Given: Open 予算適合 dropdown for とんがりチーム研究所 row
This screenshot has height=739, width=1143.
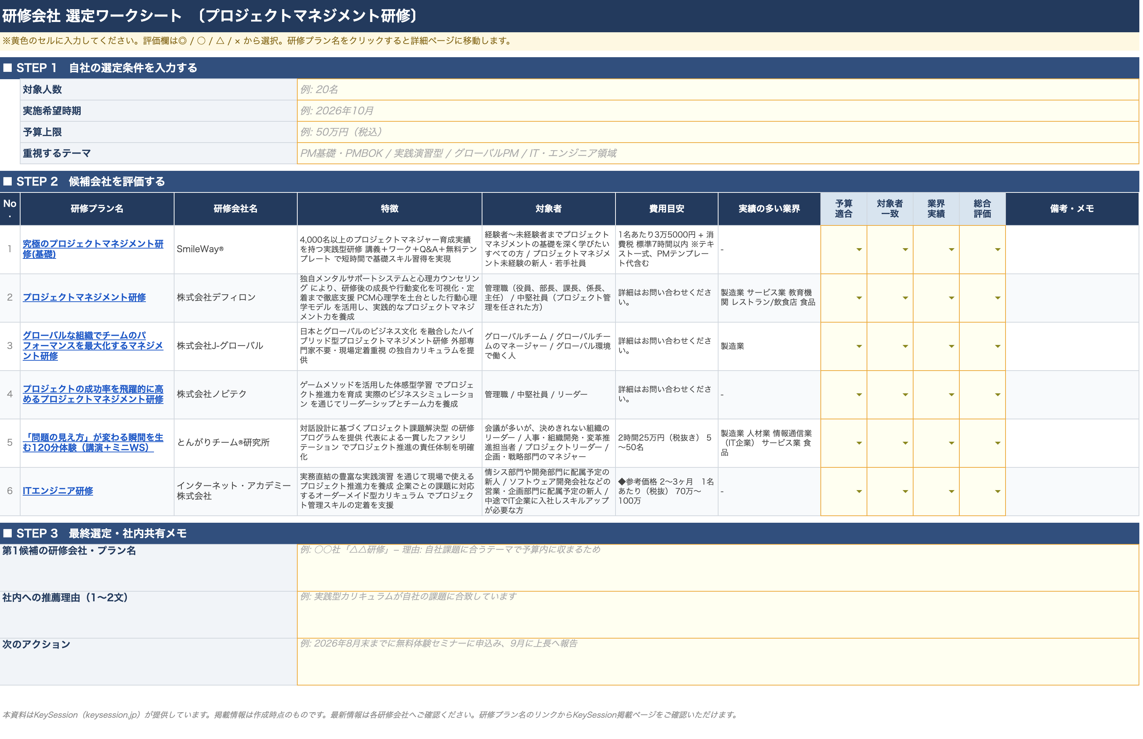Looking at the screenshot, I should (859, 444).
